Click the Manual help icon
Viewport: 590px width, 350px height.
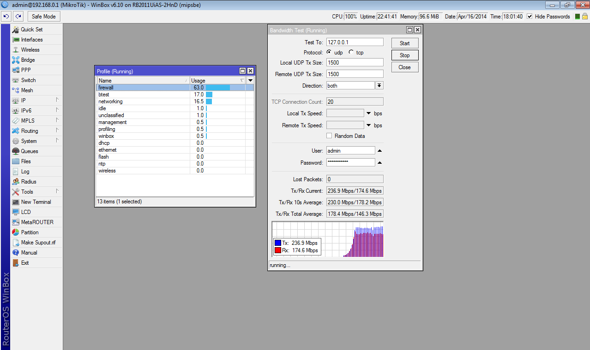coord(16,253)
